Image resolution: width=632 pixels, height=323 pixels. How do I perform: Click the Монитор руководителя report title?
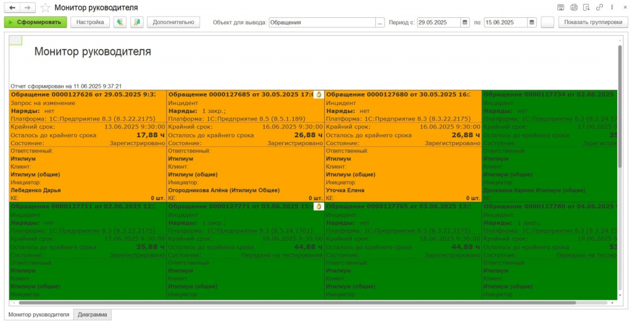pos(93,52)
